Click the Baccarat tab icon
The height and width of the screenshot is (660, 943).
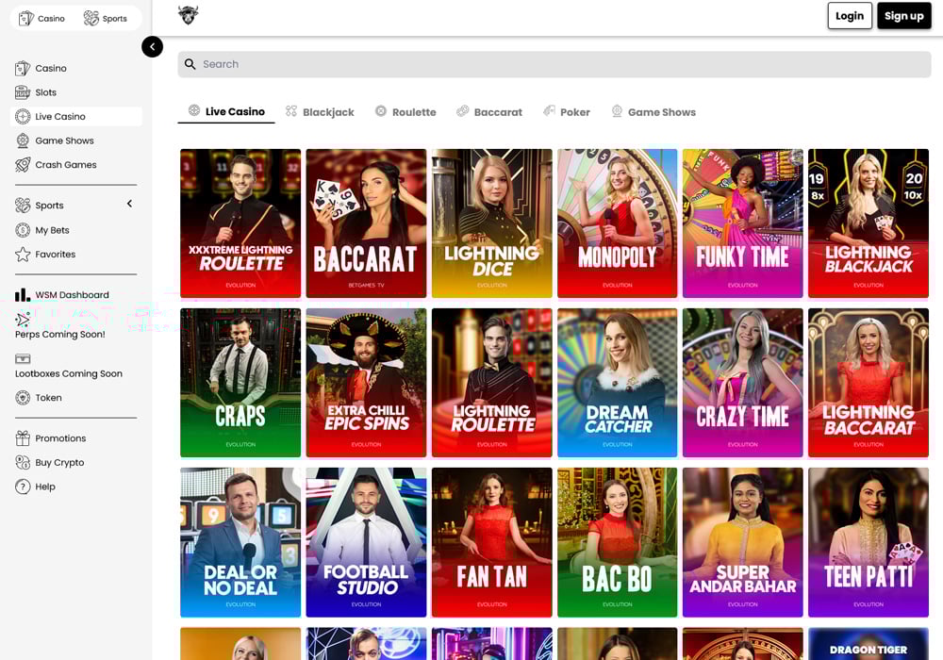[462, 111]
